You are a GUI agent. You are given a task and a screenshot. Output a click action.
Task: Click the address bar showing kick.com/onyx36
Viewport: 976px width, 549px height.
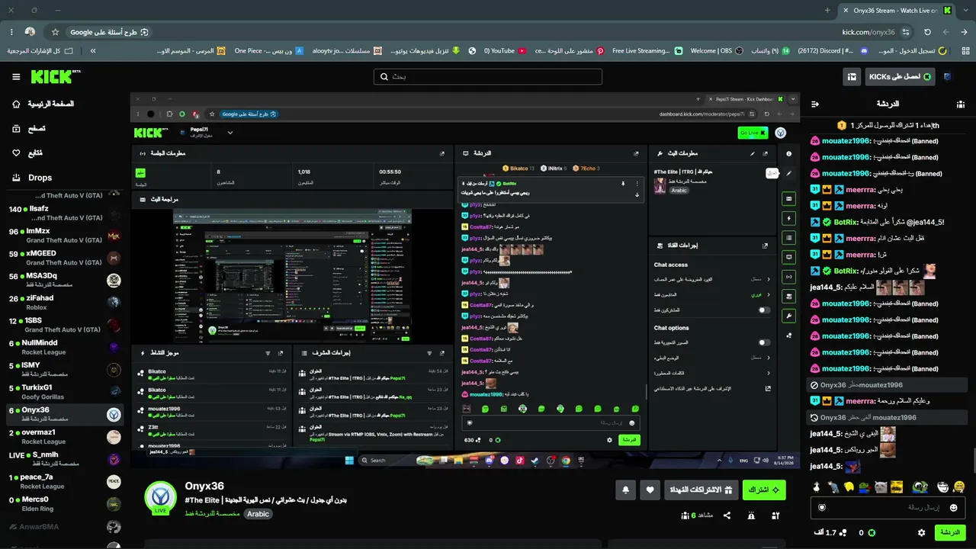click(868, 32)
